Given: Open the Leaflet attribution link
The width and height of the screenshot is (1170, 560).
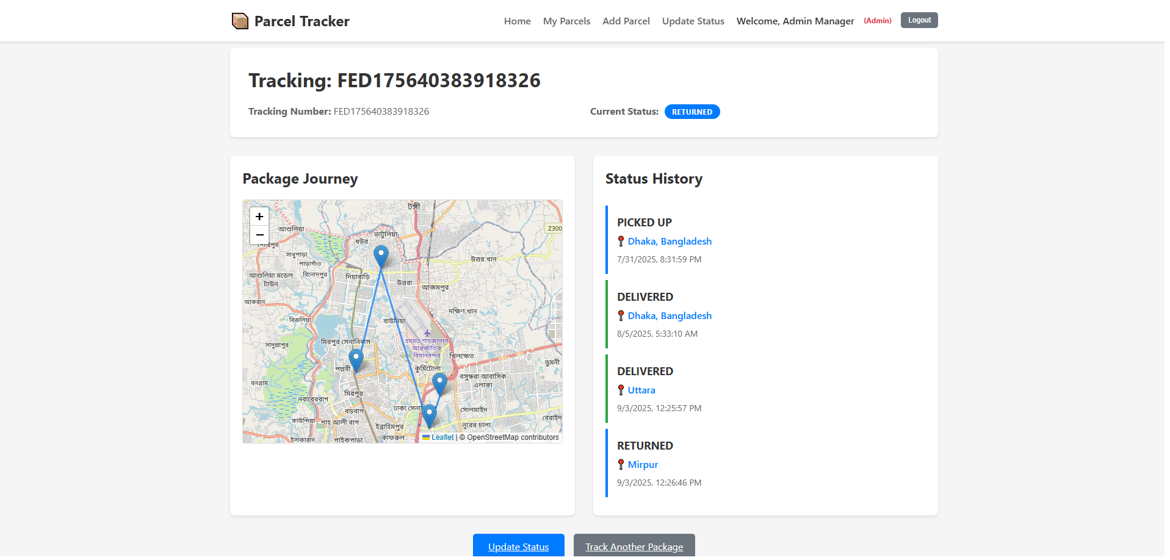Looking at the screenshot, I should point(442,437).
